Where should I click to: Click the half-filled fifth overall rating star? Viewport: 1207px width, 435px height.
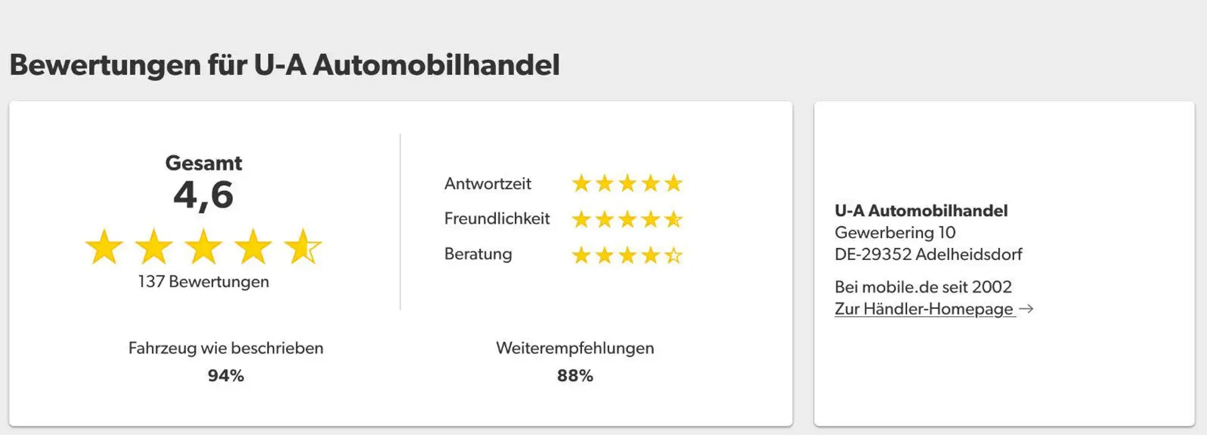point(303,247)
